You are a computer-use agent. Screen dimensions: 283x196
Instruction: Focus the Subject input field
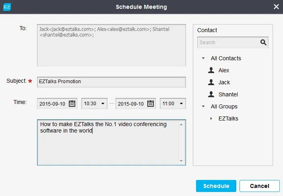tap(112, 82)
